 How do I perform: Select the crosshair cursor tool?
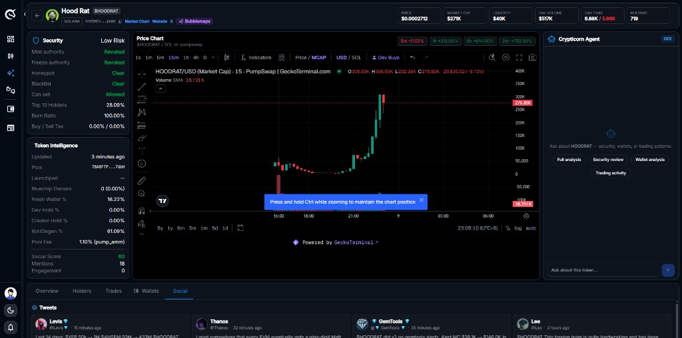click(x=142, y=75)
